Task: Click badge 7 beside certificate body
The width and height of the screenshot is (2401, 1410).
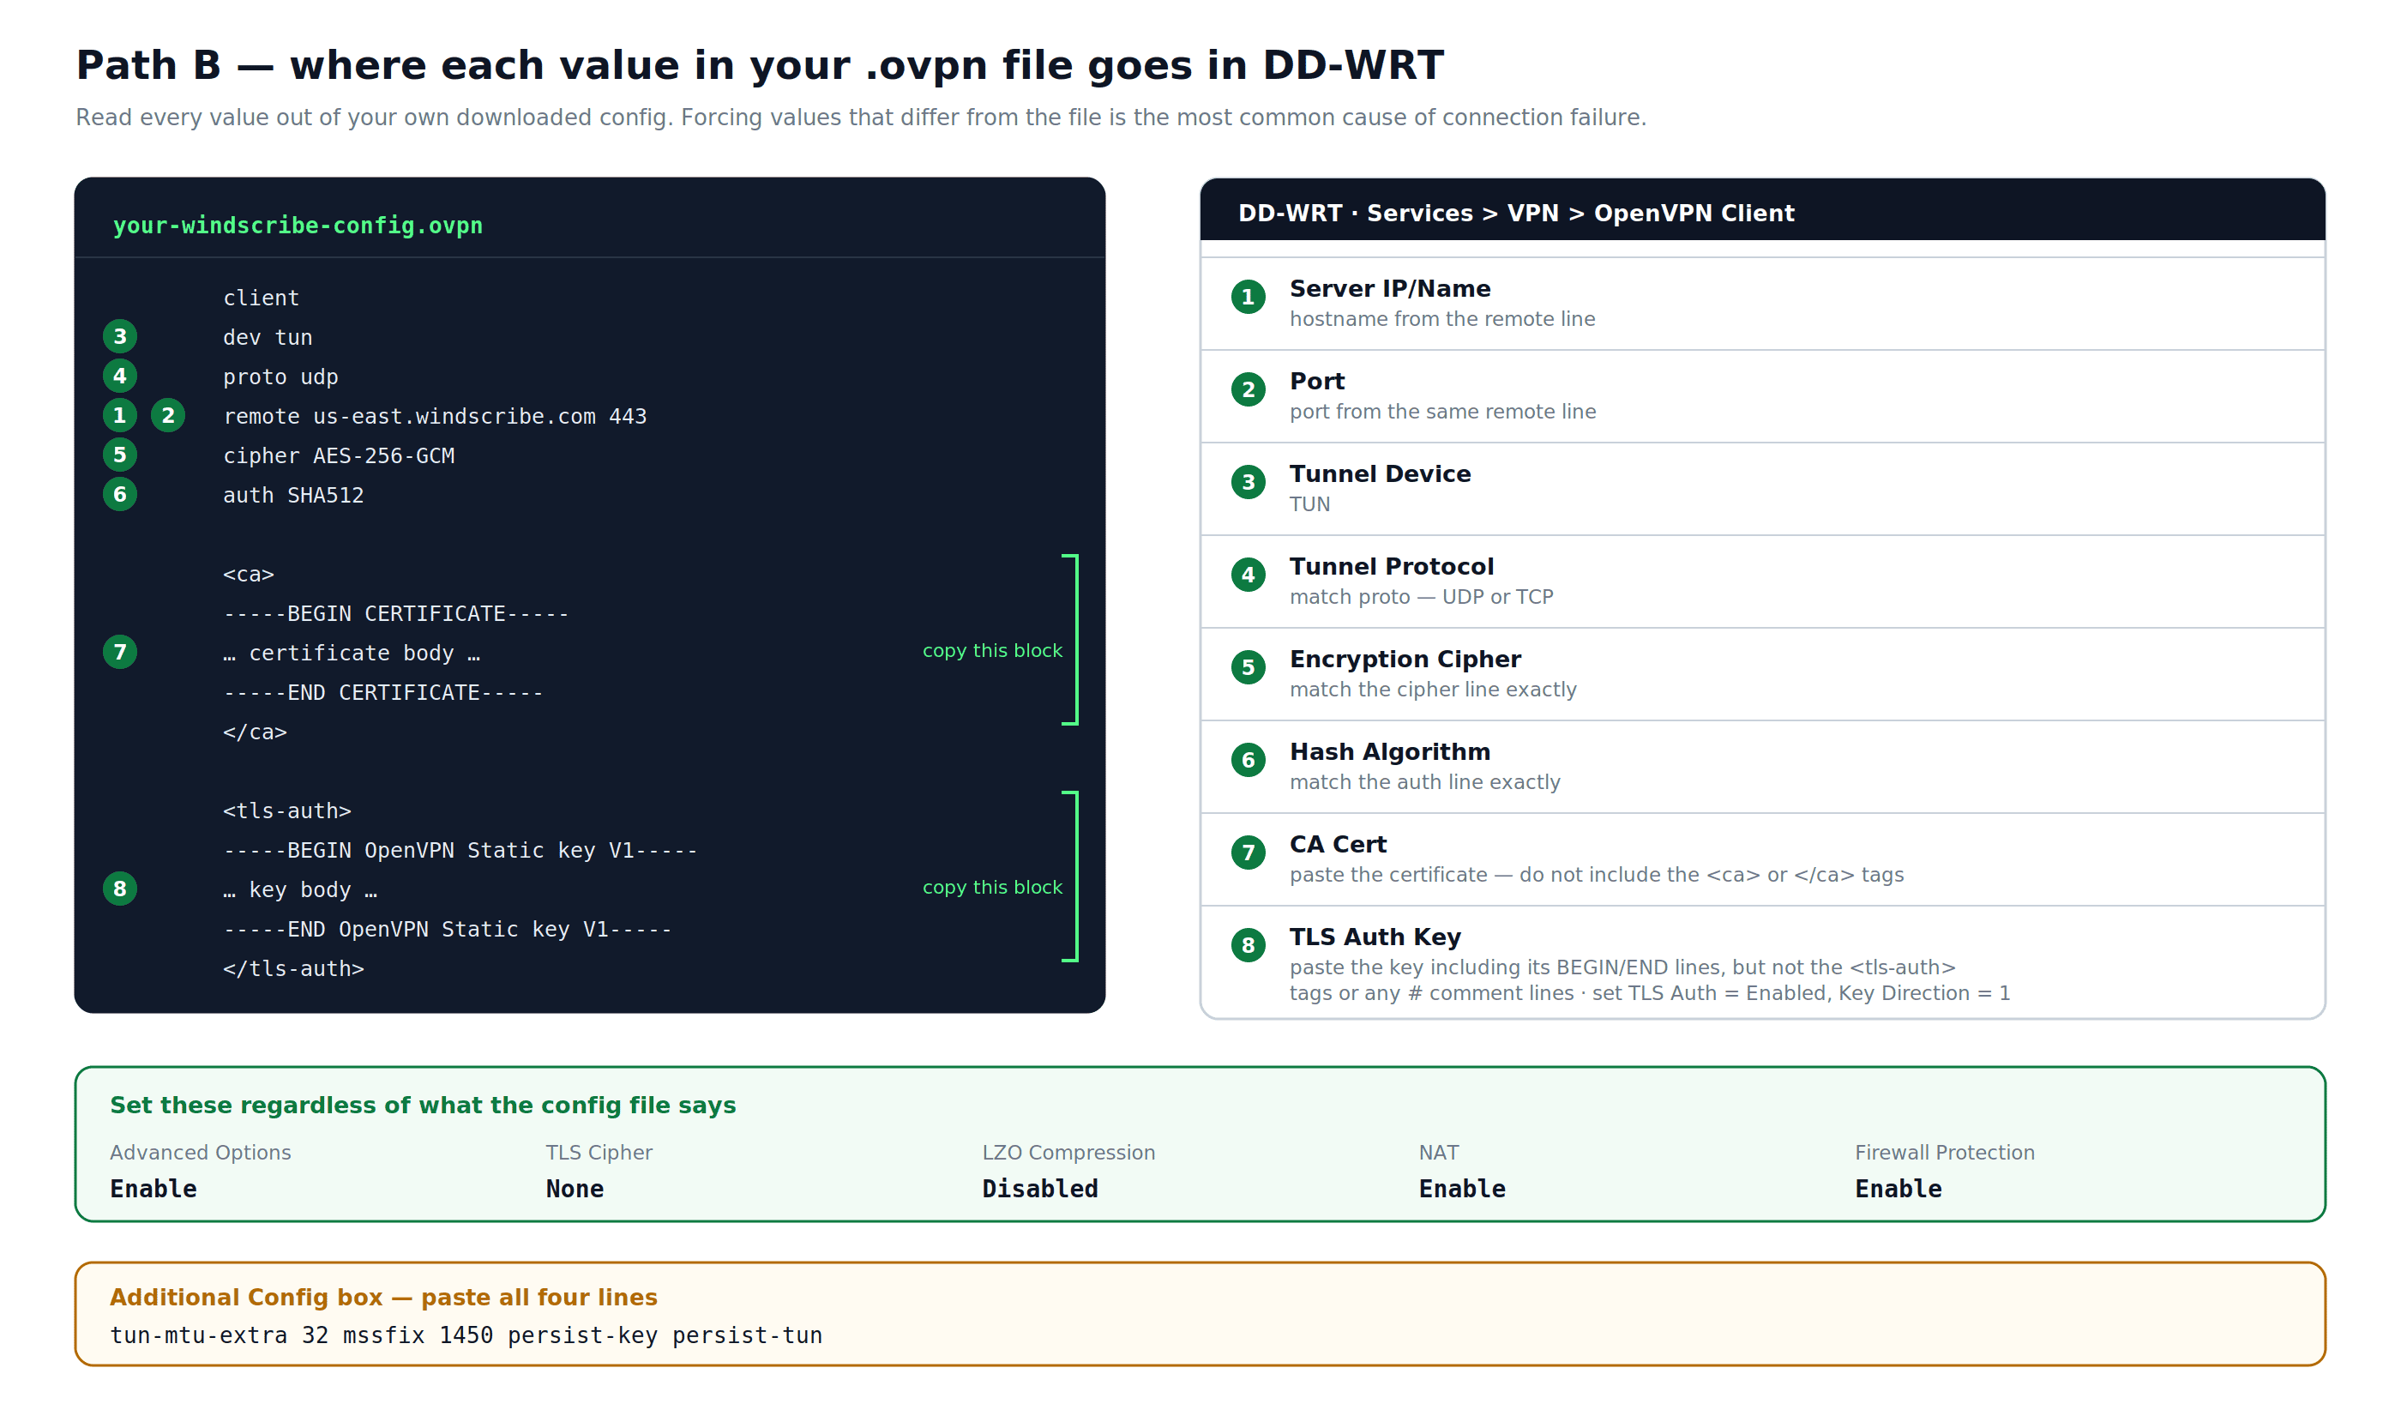Action: (120, 652)
